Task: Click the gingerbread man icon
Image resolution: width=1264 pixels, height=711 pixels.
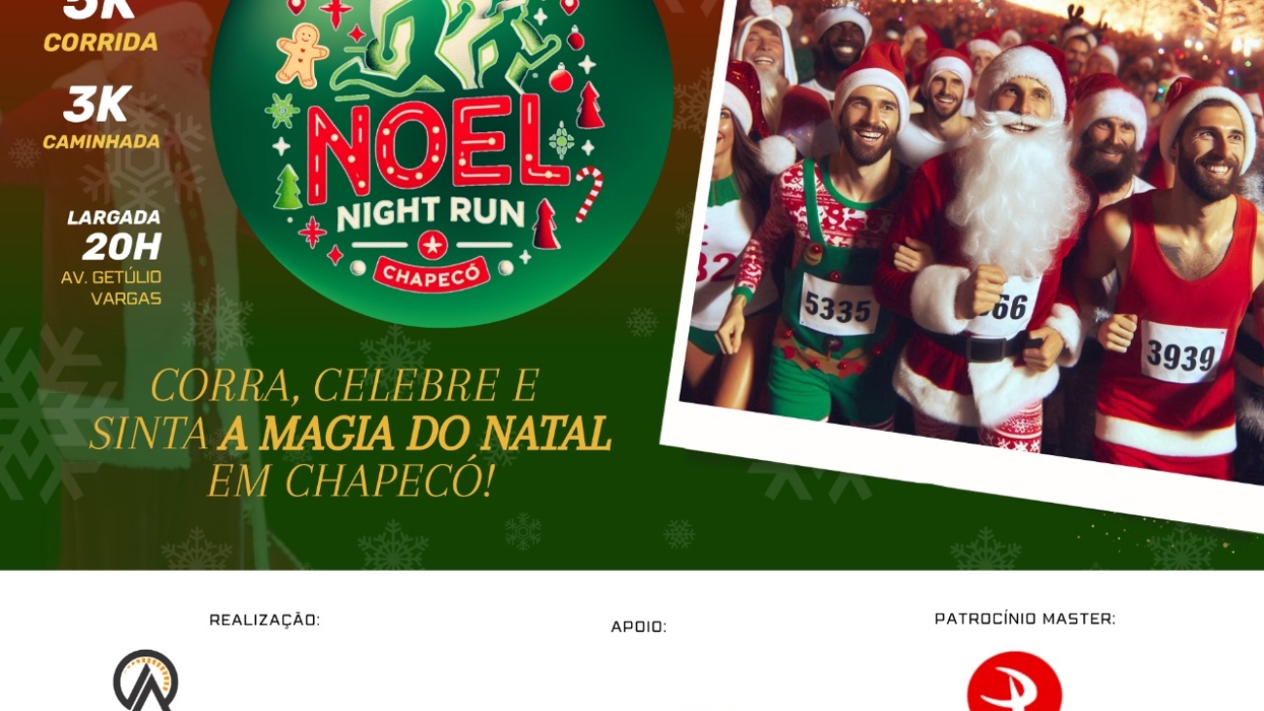Action: tap(301, 53)
